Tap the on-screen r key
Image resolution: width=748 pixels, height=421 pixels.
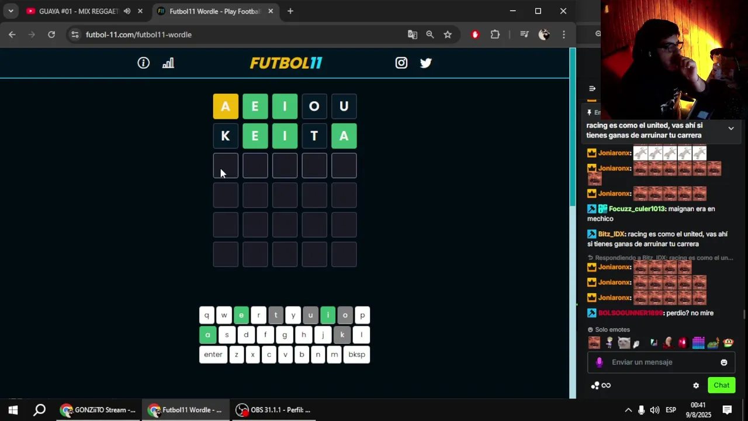click(x=258, y=315)
